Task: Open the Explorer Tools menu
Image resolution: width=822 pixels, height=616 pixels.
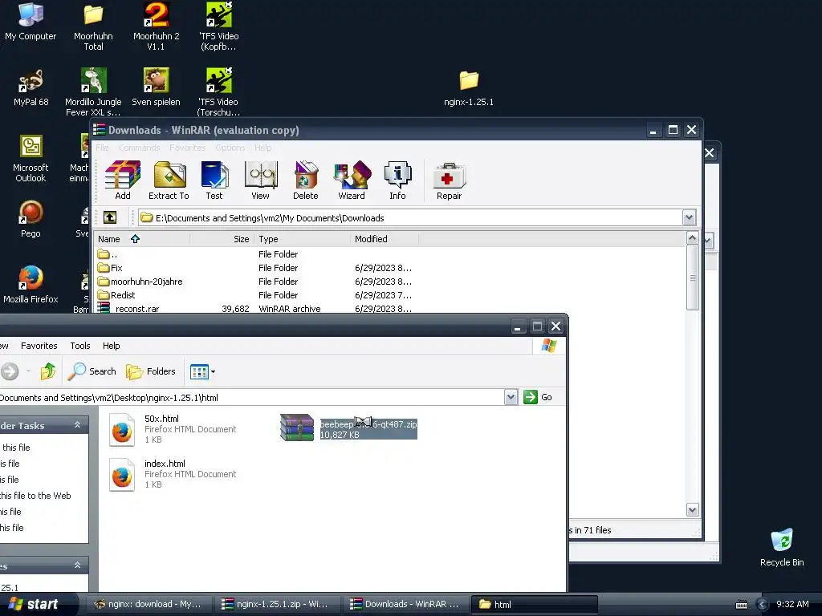Action: (80, 346)
